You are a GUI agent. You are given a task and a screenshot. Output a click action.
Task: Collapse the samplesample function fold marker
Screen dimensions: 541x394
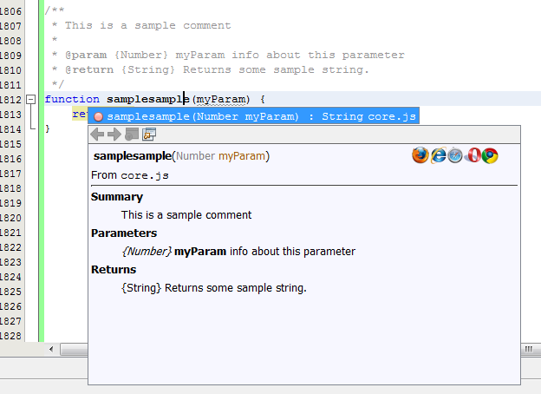32,100
